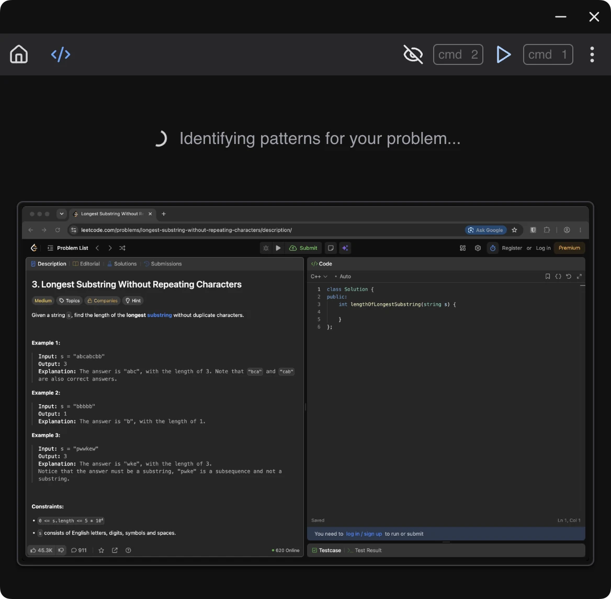Switch to the Test Result tab

[364, 550]
